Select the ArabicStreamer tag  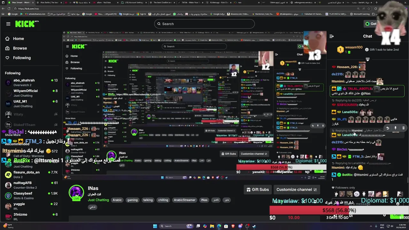point(184,200)
